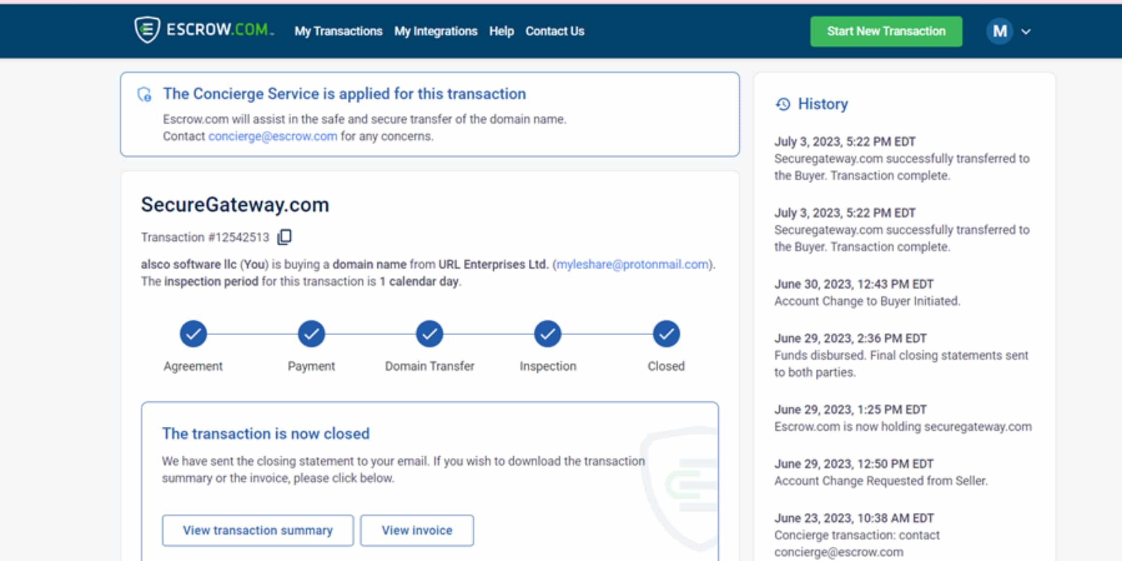Click the Closed checkmark step icon
Image resolution: width=1122 pixels, height=561 pixels.
click(665, 333)
